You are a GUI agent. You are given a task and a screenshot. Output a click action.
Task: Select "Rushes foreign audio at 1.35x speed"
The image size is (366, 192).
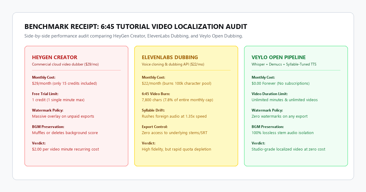174,116
